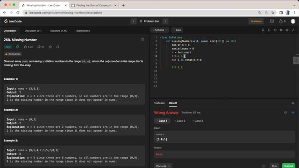Click the Premium button
The width and height of the screenshot is (299, 168).
tap(256, 21)
